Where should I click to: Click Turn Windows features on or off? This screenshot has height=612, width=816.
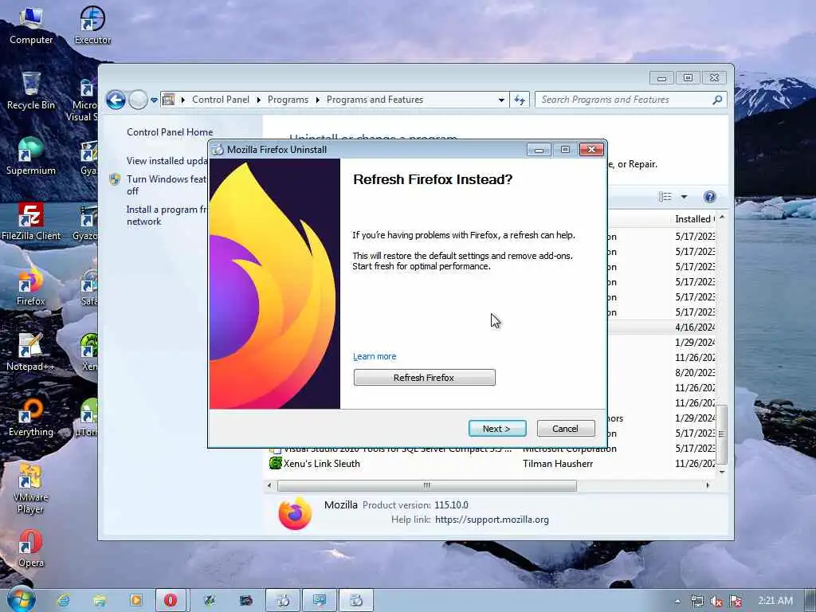tap(167, 185)
